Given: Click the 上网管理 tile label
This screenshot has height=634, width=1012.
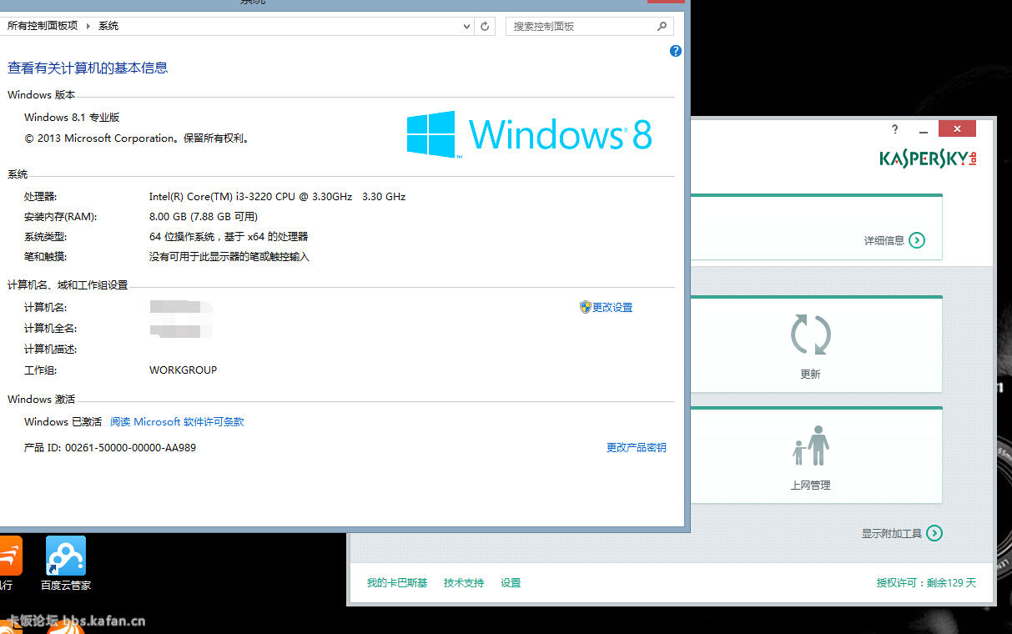Looking at the screenshot, I should pos(810,485).
